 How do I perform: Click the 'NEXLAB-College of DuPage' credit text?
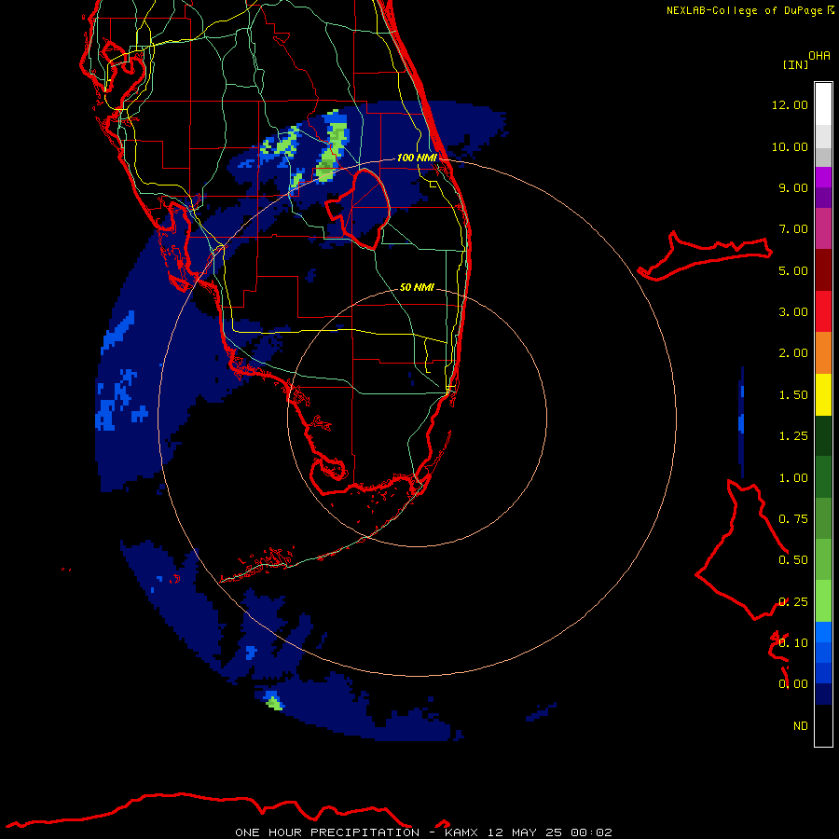[x=744, y=10]
